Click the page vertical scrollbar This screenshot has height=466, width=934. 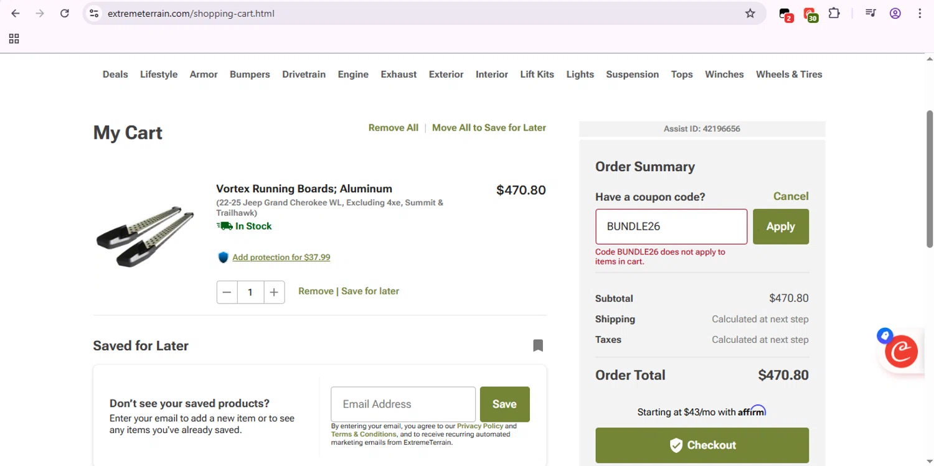pos(930,180)
